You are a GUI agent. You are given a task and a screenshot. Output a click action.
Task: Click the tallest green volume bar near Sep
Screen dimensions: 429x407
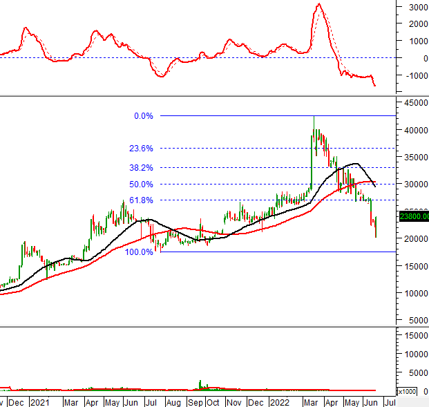tap(200, 385)
